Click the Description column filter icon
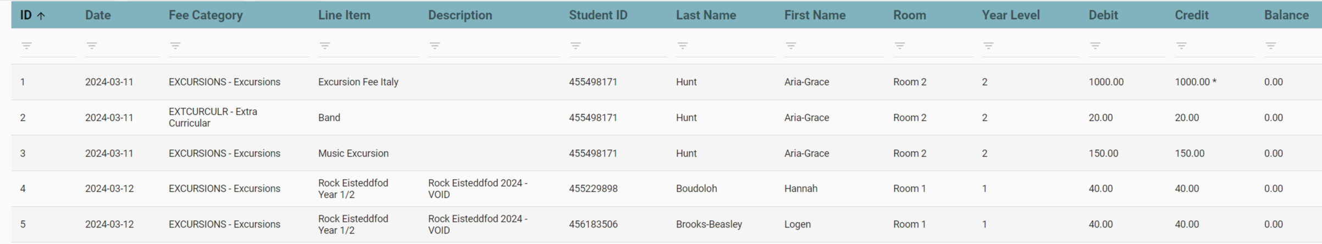Viewport: 1322px width, 244px height. (x=435, y=46)
